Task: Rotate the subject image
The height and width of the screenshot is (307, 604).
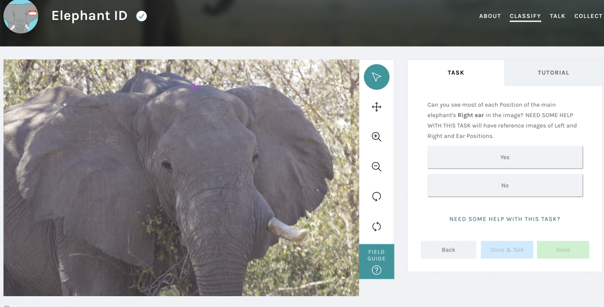Action: (376, 197)
